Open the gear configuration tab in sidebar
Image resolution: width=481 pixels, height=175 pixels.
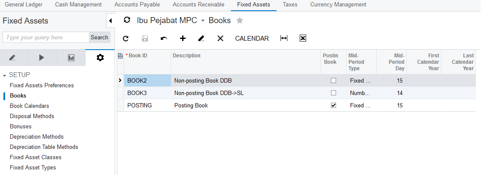[100, 58]
